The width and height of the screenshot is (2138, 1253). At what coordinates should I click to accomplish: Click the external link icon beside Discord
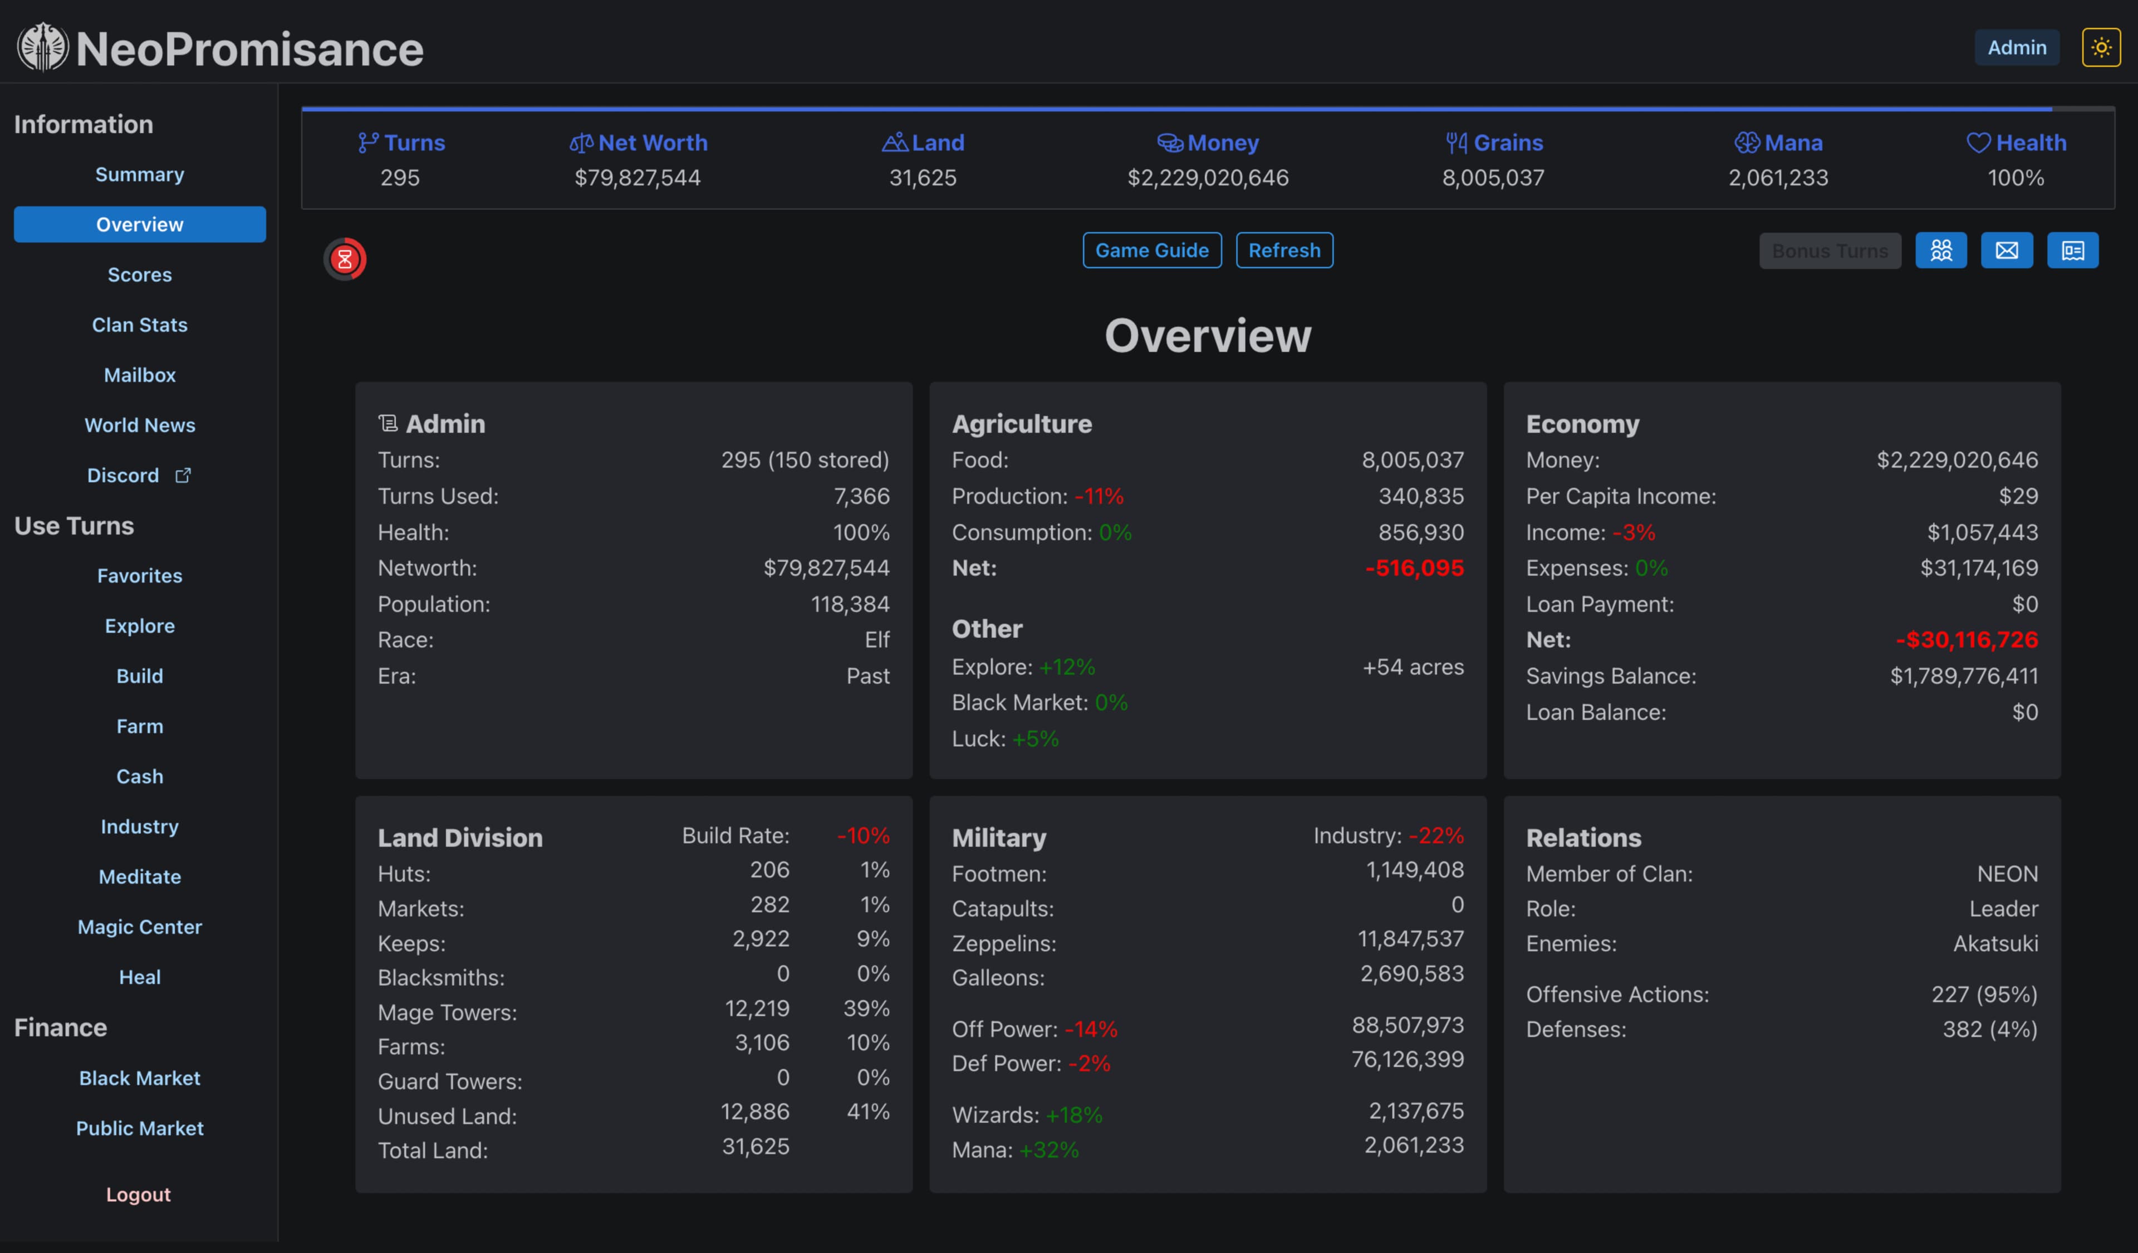[183, 475]
